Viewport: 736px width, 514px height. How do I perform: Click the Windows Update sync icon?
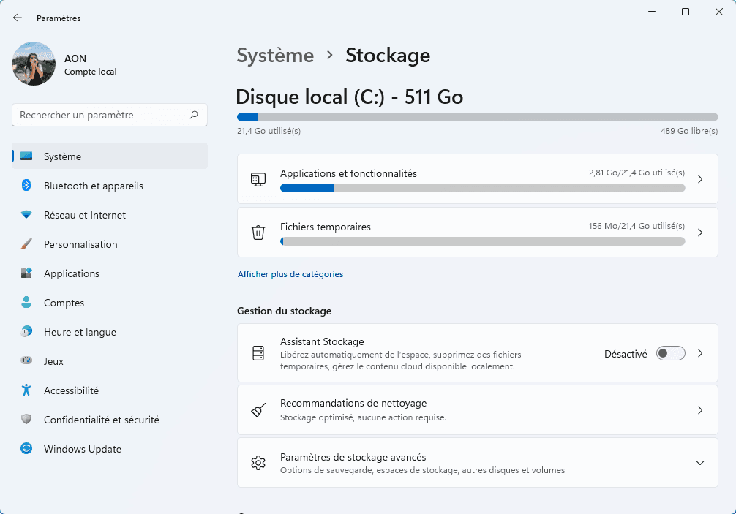[x=26, y=449]
